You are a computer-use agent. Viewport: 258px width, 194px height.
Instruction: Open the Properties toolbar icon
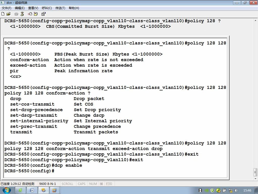(43, 14)
